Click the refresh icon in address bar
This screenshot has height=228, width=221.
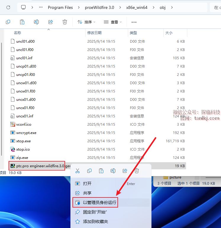point(8,7)
